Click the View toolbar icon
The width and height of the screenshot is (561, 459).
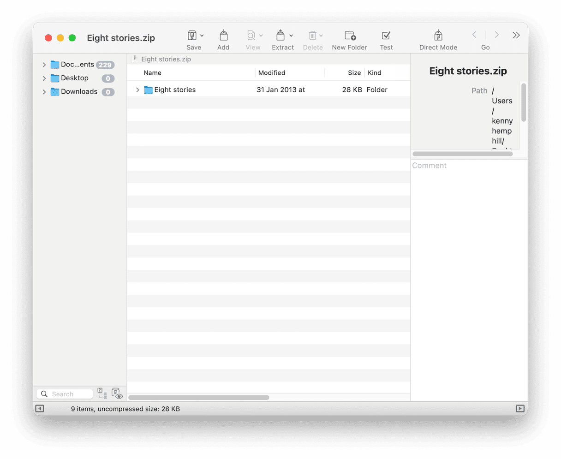pos(251,36)
